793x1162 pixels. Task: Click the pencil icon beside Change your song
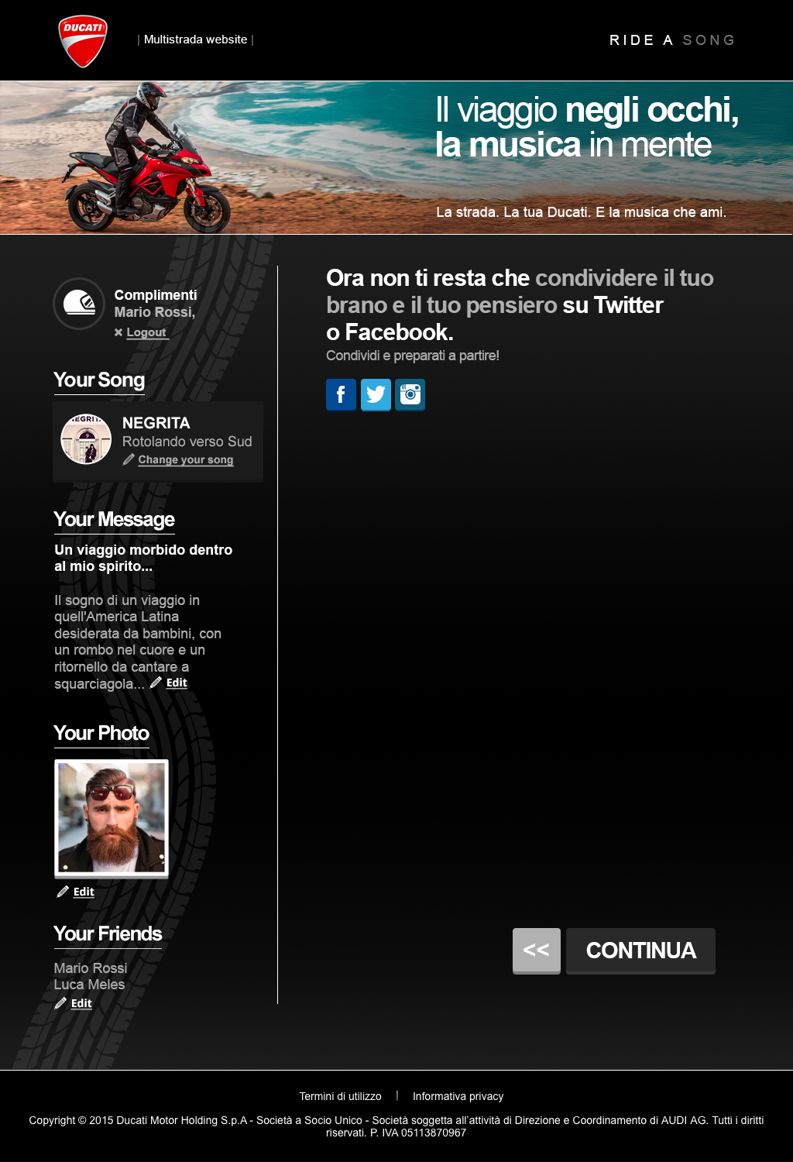point(129,459)
